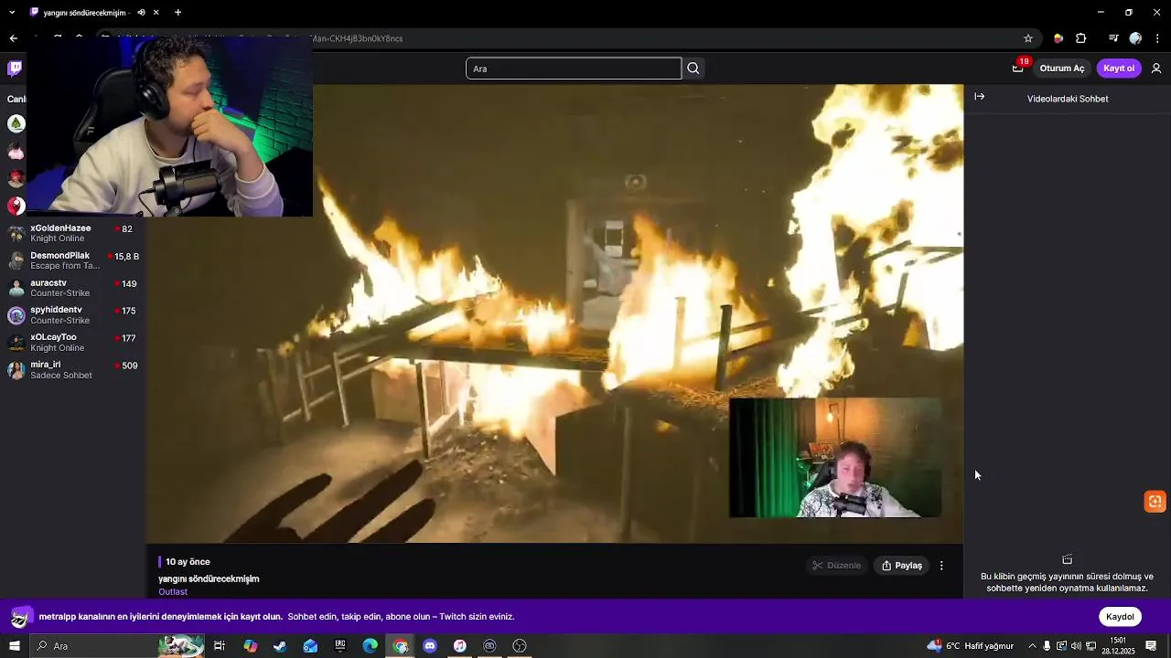The image size is (1171, 658).
Task: Close the yangını söndürecekmişim tab
Action: [156, 13]
